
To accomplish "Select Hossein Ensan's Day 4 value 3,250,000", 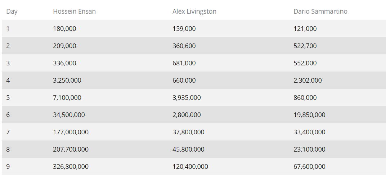I will [67, 80].
